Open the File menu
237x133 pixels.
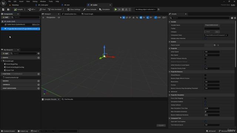[9, 1]
